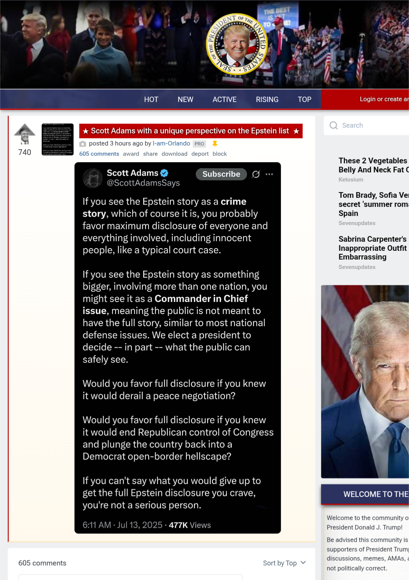Click the '605 comments' section heading

(42, 563)
